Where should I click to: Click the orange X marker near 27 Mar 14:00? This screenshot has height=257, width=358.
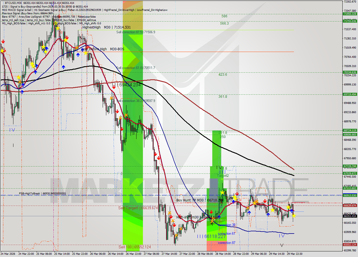pyautogui.click(x=169, y=213)
